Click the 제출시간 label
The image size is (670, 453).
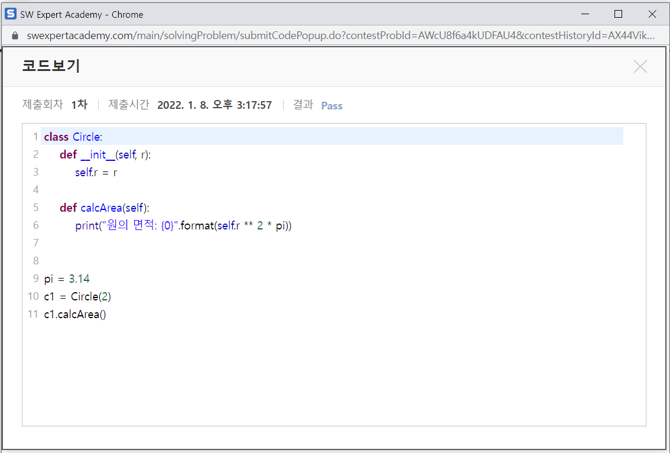click(x=129, y=104)
